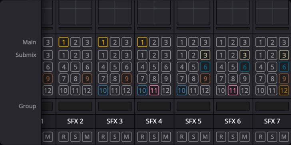291x145 pixels.
Task: Toggle Submix 9 on SFX 2
Action: pos(87,79)
